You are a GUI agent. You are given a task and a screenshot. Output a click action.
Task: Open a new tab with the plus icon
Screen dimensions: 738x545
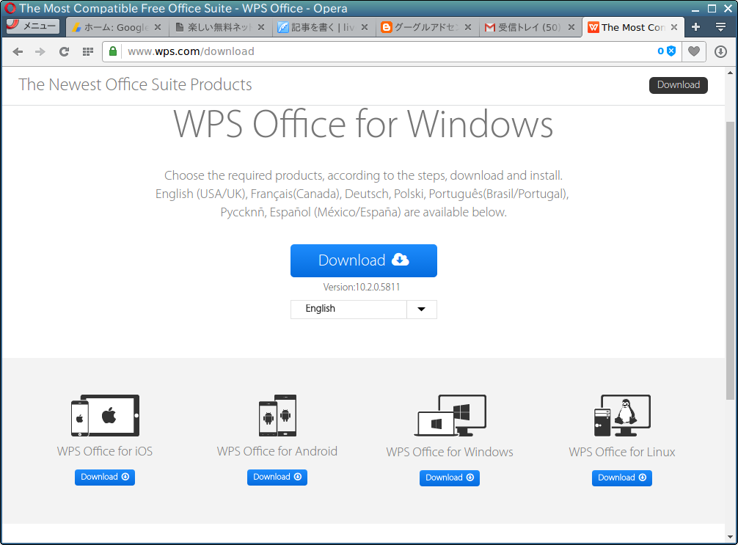pyautogui.click(x=695, y=27)
